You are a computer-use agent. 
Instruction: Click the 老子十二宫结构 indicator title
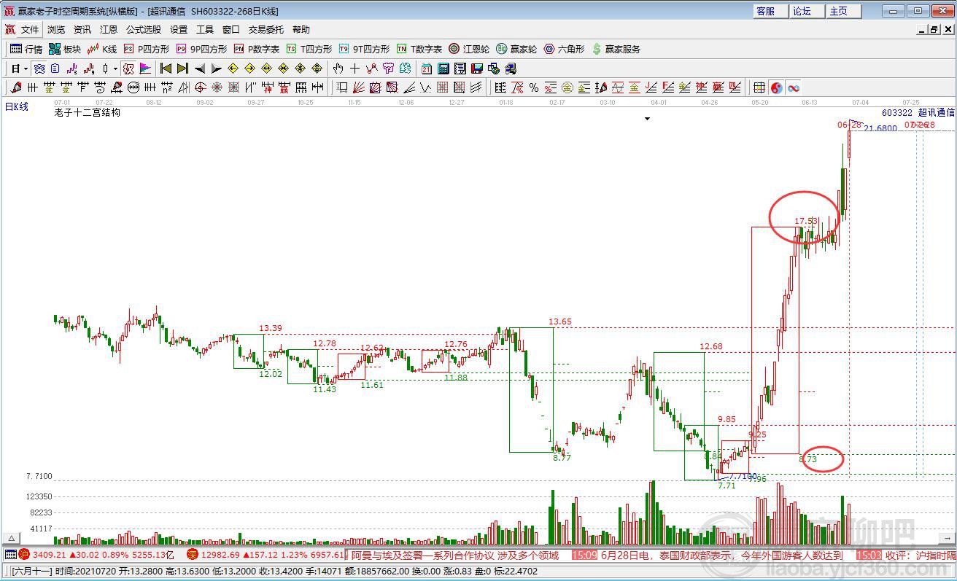[88, 113]
